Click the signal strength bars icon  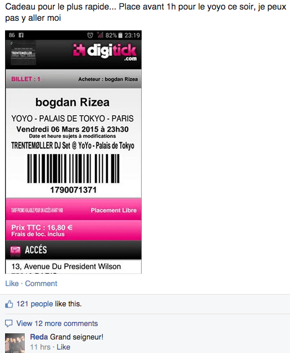[100, 35]
